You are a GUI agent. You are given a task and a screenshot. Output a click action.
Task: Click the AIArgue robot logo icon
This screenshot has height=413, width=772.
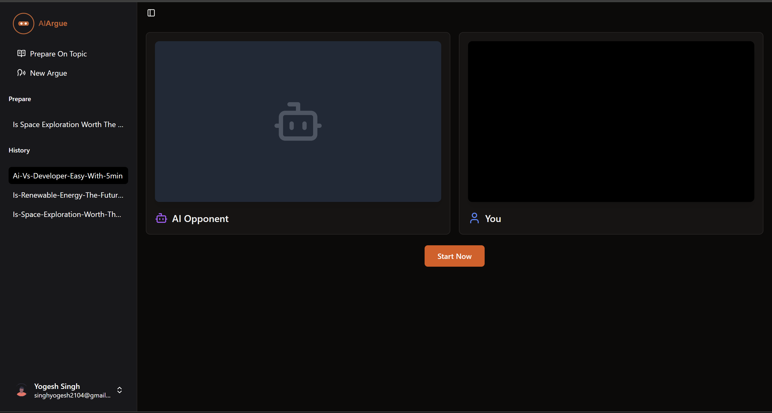pyautogui.click(x=23, y=23)
